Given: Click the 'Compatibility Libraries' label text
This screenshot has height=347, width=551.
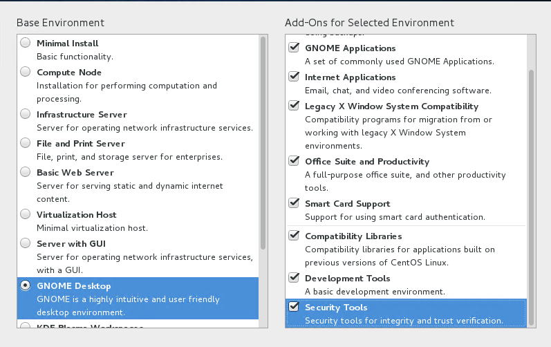Looking at the screenshot, I should coord(353,236).
